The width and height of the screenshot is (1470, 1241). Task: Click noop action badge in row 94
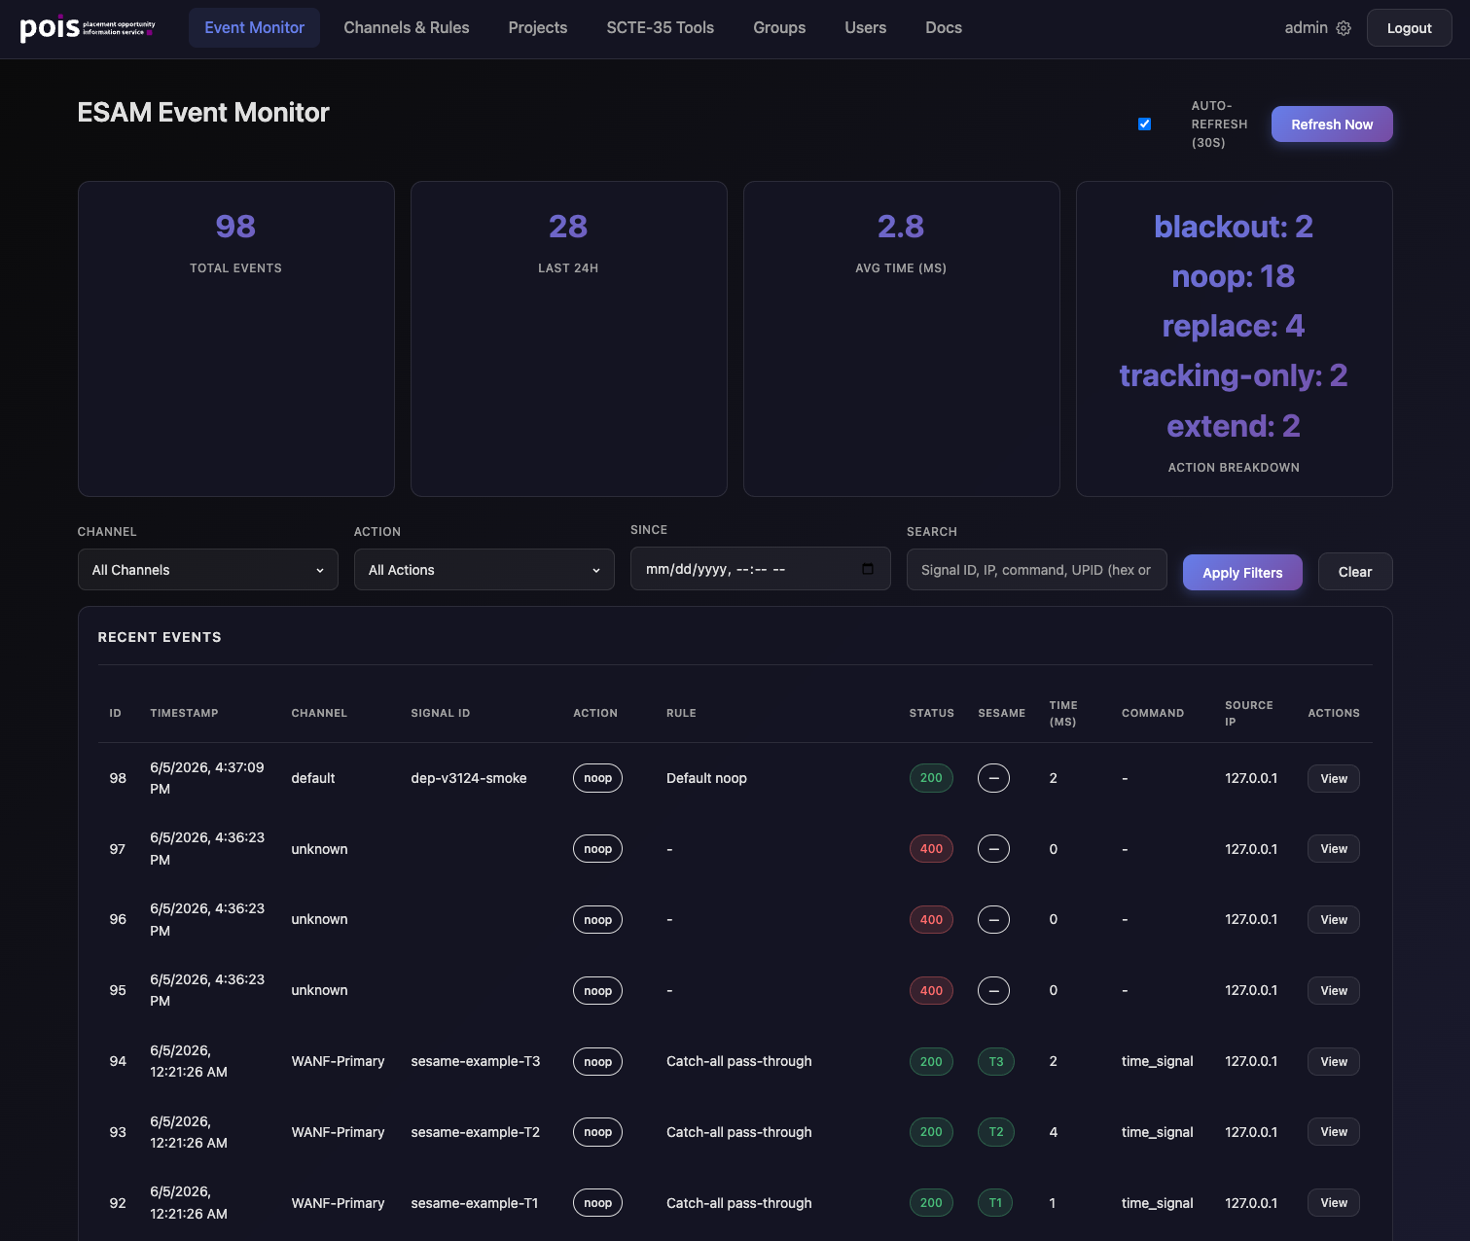(597, 1062)
